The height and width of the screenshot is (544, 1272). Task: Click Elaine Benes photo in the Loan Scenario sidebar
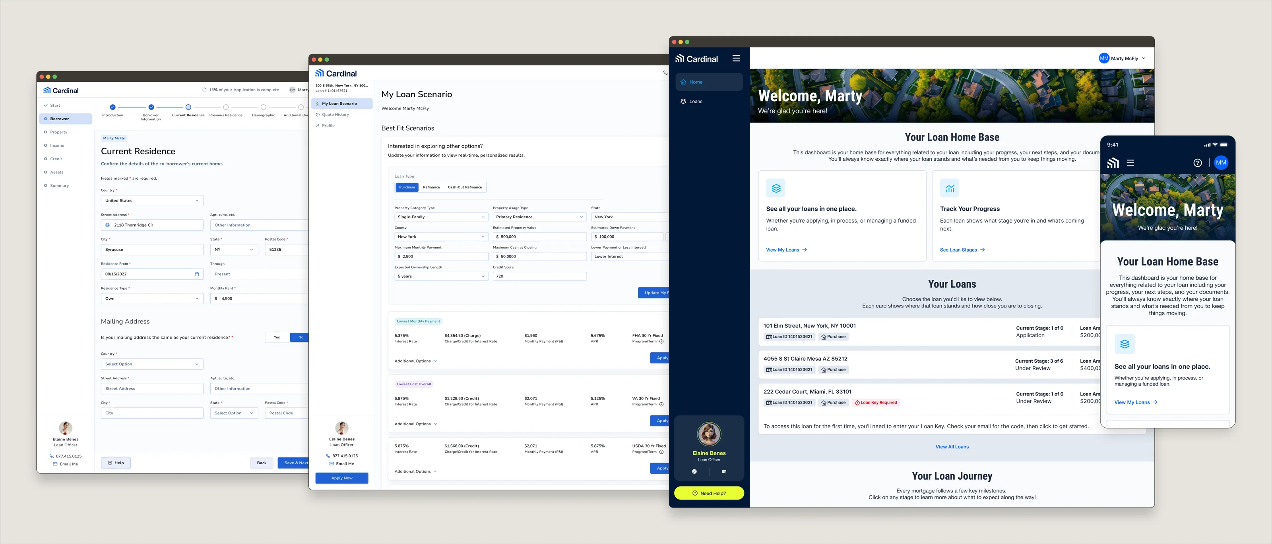coord(342,428)
